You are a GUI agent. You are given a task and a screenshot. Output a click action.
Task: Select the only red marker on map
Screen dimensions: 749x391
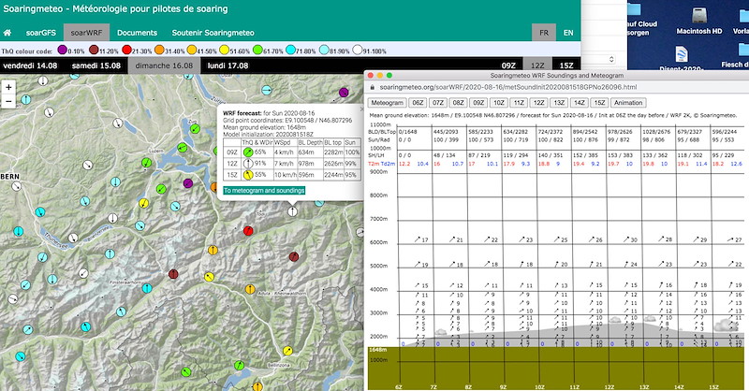click(248, 231)
